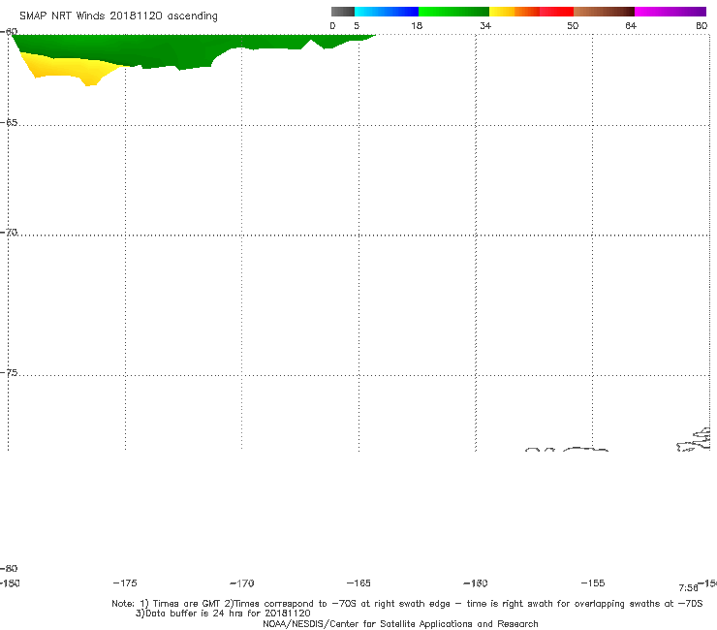
Task: Click the color bar label 18
Action: click(x=417, y=25)
